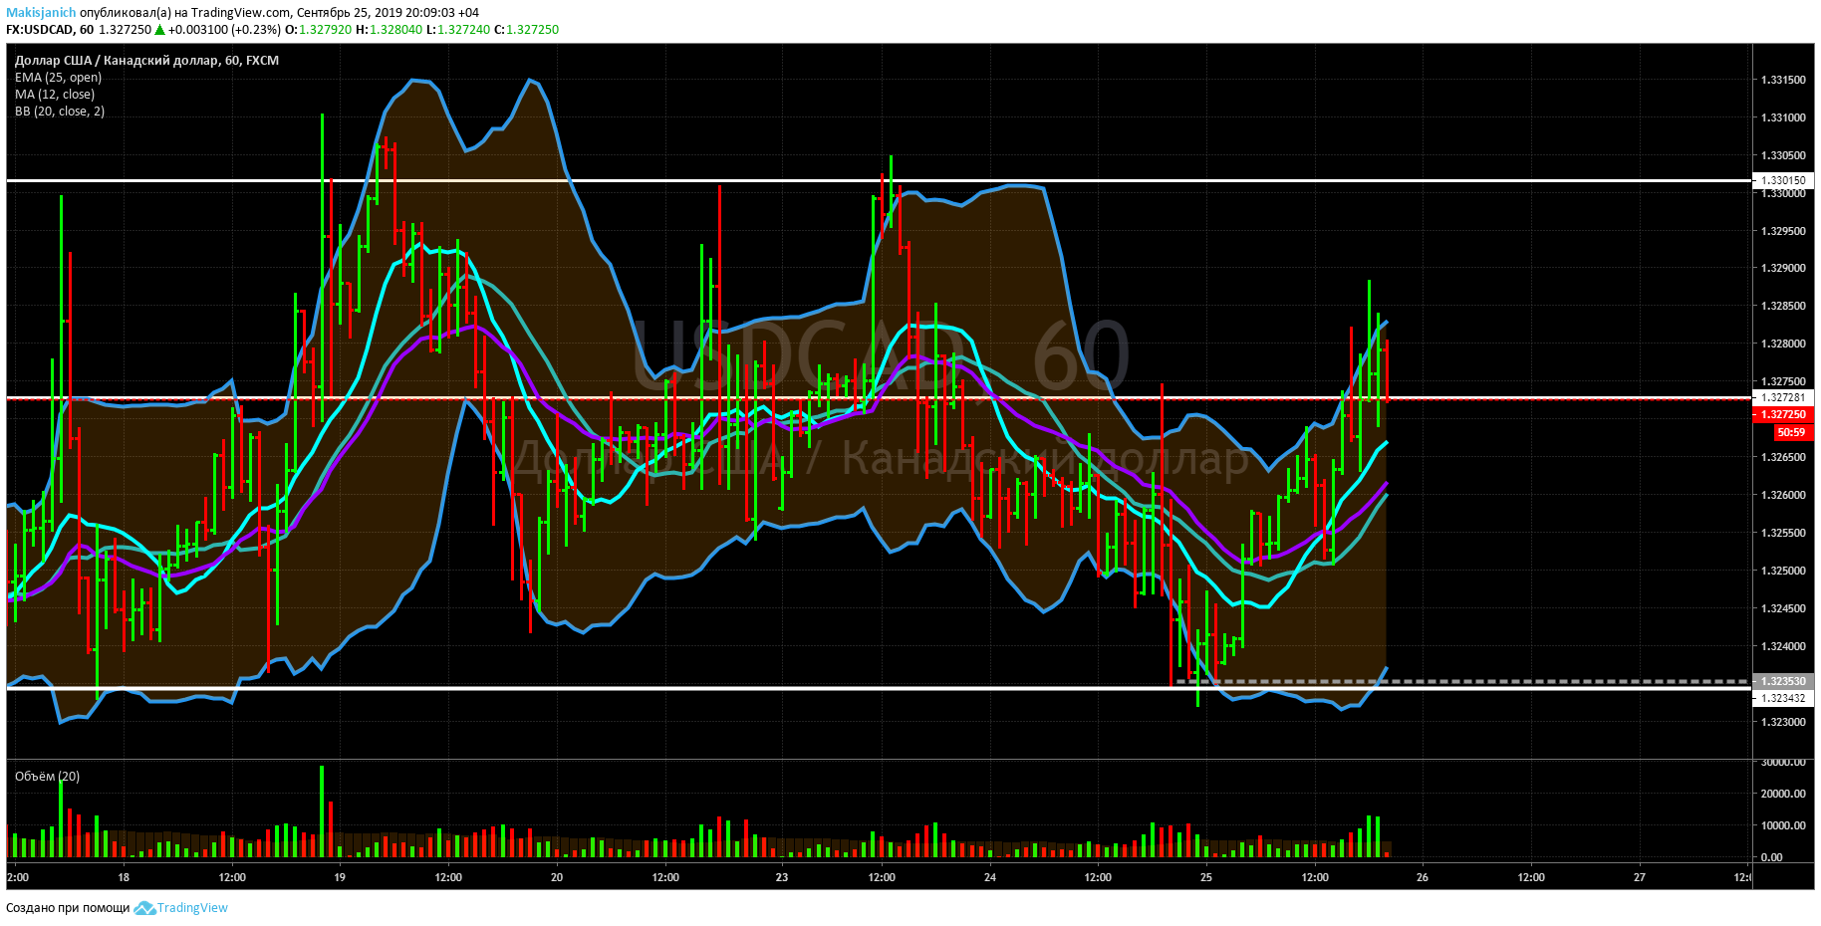
Task: Click the L:1.327240 low value
Action: pyautogui.click(x=458, y=30)
